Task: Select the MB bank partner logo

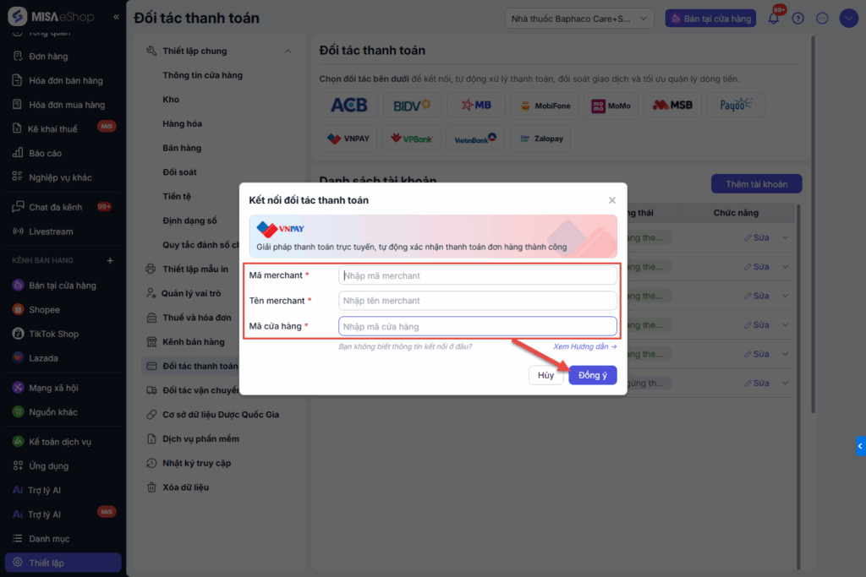Action: point(475,105)
